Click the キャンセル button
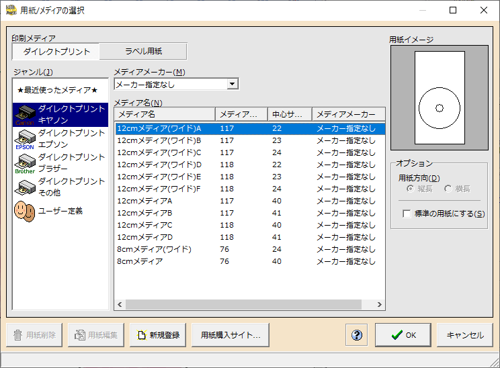This screenshot has width=500, height=368. click(465, 335)
